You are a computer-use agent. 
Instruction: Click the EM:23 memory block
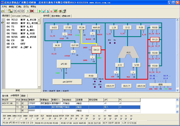(96, 50)
